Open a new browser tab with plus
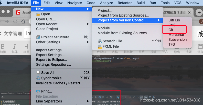Image resolution: width=203 pixels, height=105 pixels. pyautogui.click(x=199, y=12)
